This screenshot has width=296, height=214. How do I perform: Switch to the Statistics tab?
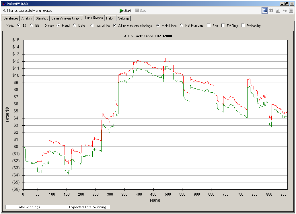pos(42,18)
